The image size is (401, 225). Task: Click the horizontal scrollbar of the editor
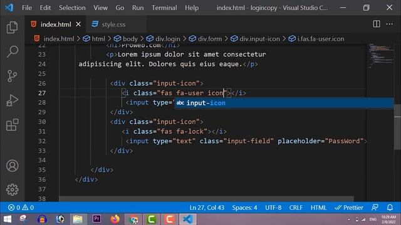pyautogui.click(x=206, y=199)
